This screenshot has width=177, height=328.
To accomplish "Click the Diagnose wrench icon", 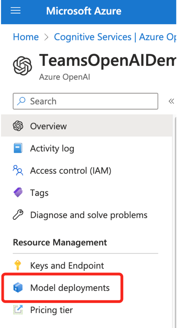I will [x=18, y=215].
